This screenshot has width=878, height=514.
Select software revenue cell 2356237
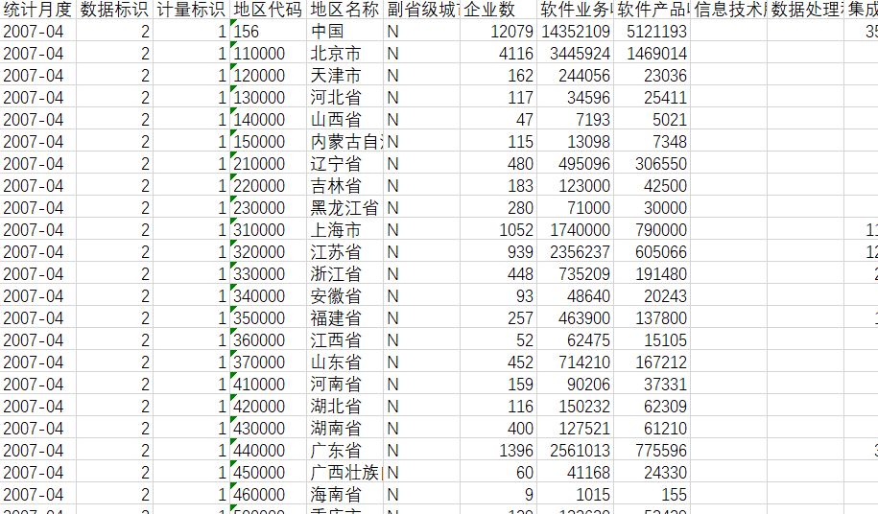click(575, 251)
